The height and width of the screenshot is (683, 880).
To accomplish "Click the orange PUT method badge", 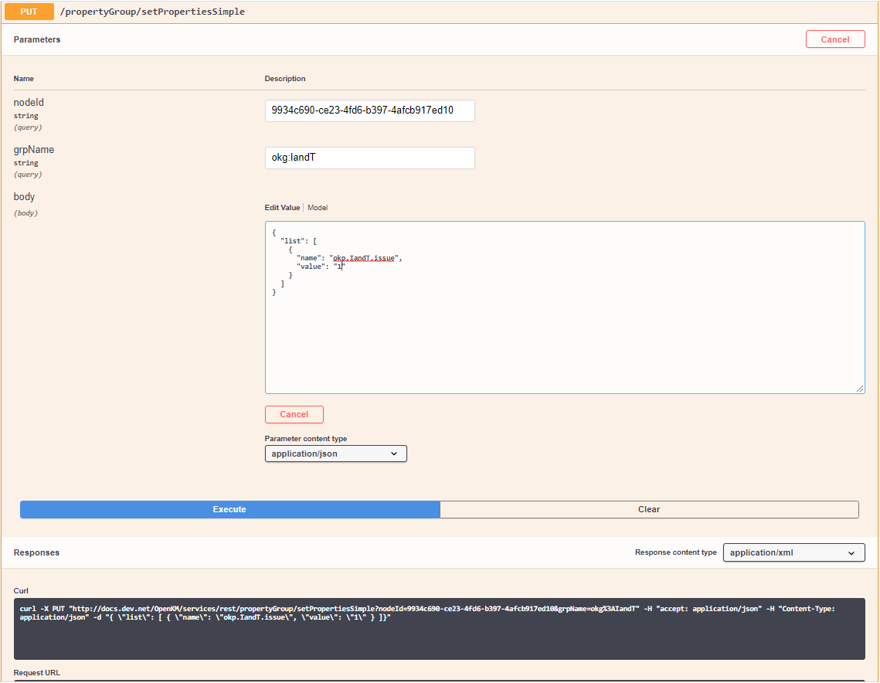I will pyautogui.click(x=29, y=12).
